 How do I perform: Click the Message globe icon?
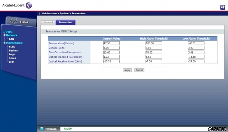pyautogui.click(x=42, y=129)
